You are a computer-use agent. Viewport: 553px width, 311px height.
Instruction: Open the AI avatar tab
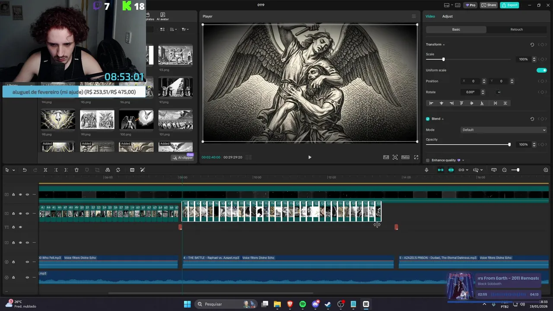point(162,17)
